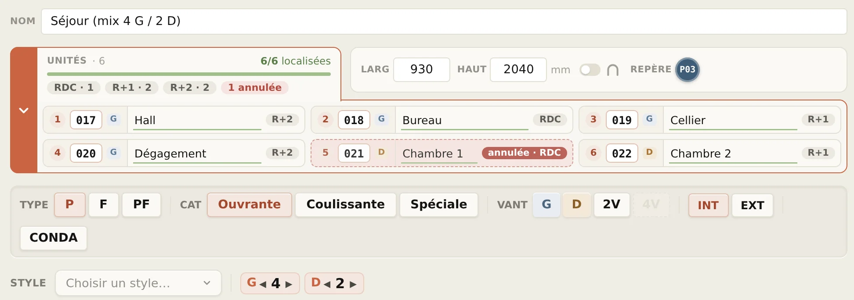Click unit number 022 field
Viewport: 854px width, 300px height.
(x=622, y=154)
